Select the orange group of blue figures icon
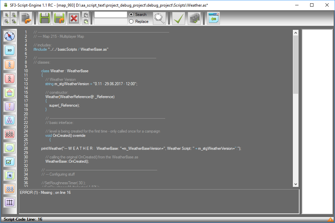 [x=10, y=189]
